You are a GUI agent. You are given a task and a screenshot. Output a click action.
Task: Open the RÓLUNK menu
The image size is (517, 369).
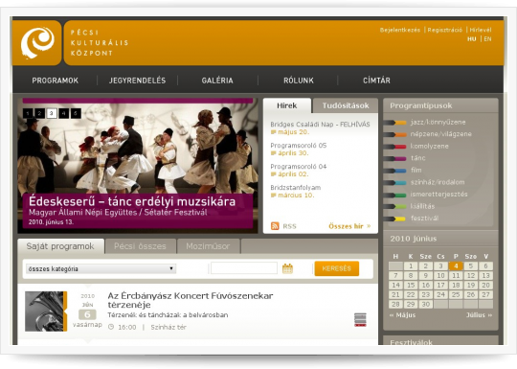[299, 81]
